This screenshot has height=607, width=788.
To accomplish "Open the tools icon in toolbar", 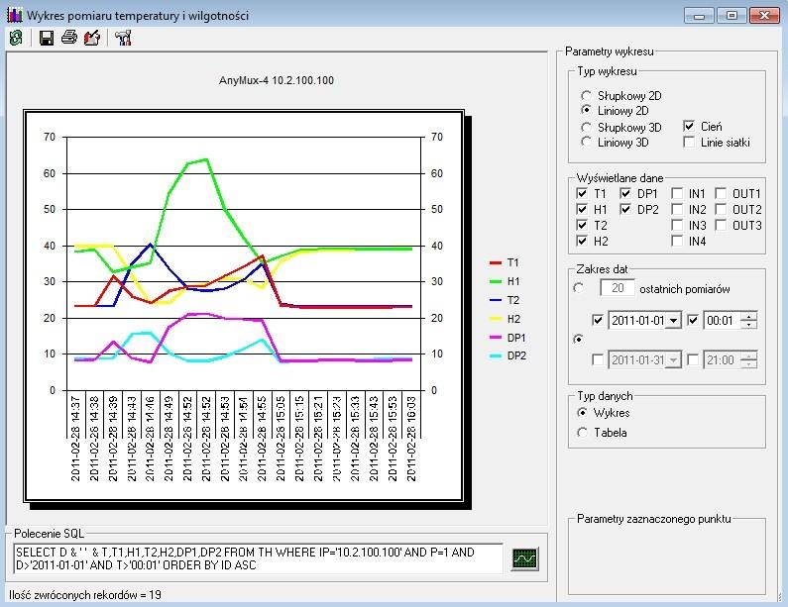I will (x=123, y=38).
